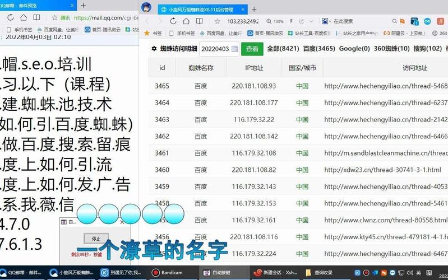Viewport: 448px width, 280px height.
Task: Reload page in the QQ Mail browser window
Action: pyautogui.click(x=11, y=17)
